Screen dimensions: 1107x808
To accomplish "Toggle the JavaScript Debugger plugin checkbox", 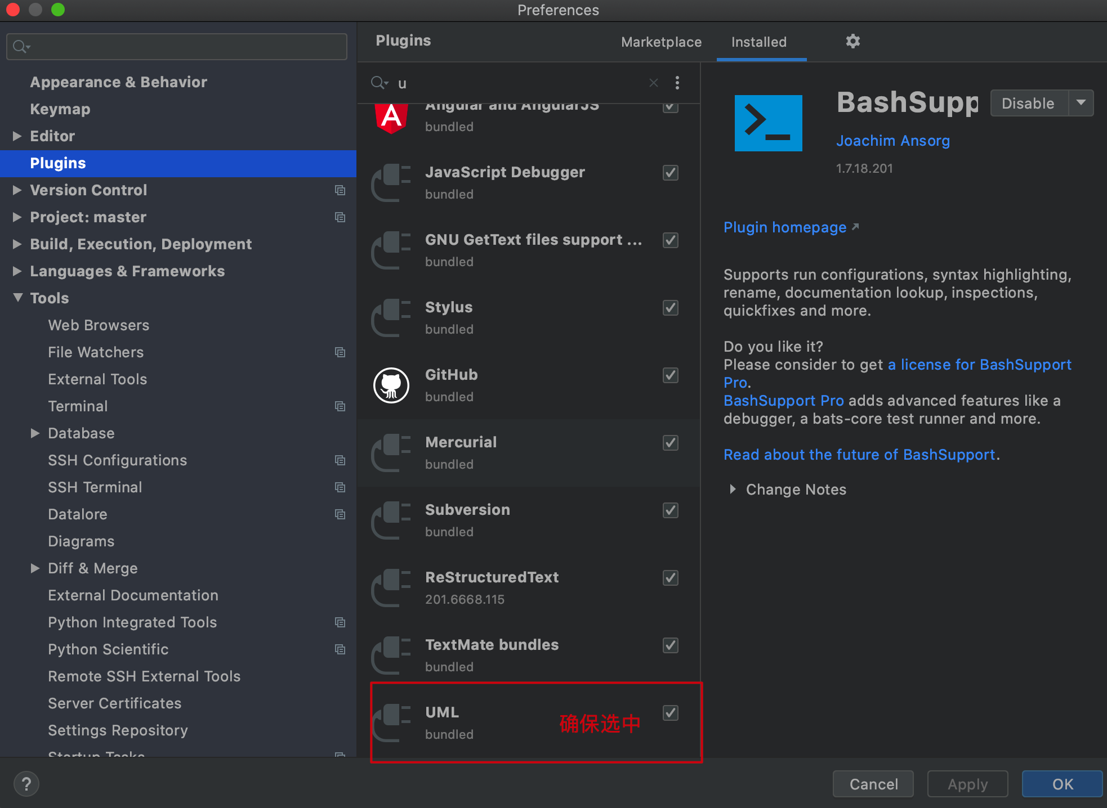I will 670,173.
